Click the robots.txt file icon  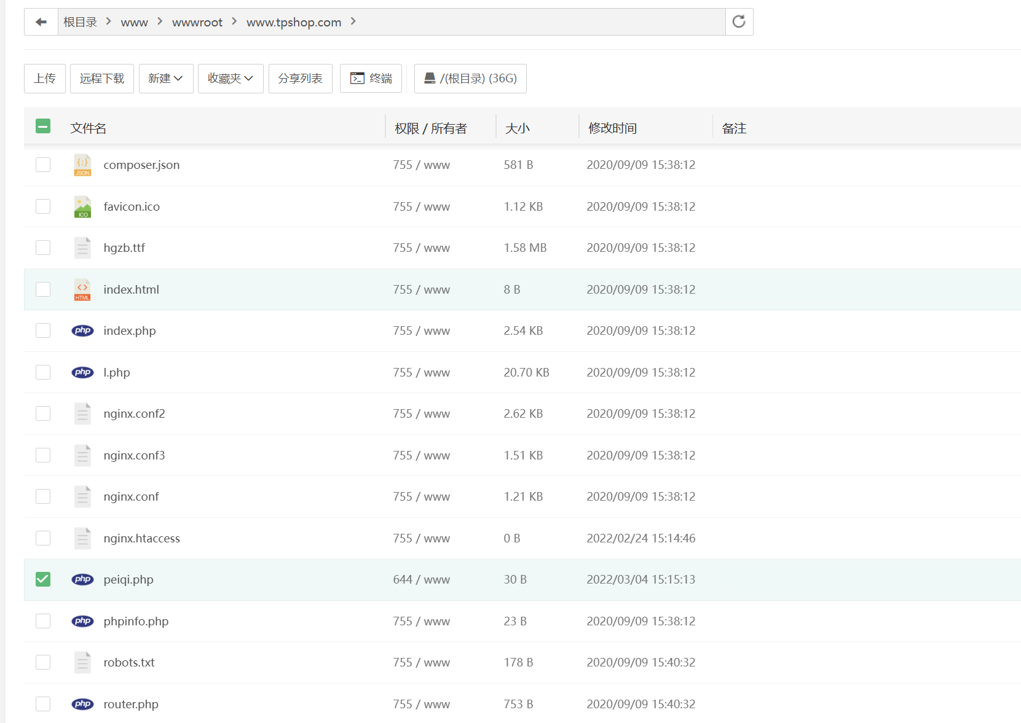click(x=82, y=663)
